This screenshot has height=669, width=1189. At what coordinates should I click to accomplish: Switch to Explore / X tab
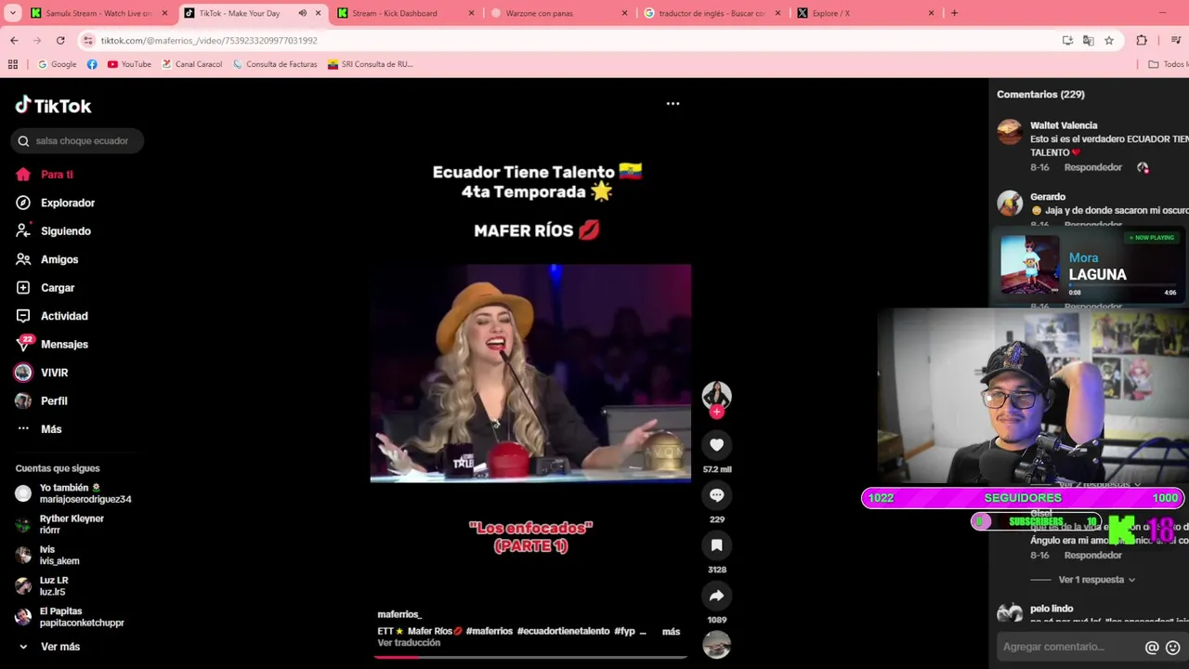pos(865,13)
